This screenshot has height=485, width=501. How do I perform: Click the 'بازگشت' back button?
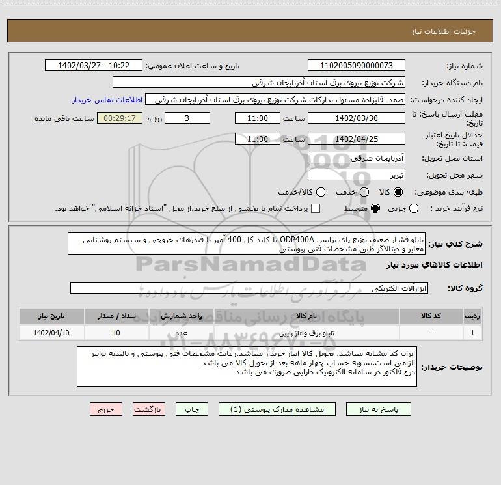click(x=149, y=409)
